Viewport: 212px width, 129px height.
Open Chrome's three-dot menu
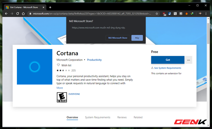click(206, 14)
